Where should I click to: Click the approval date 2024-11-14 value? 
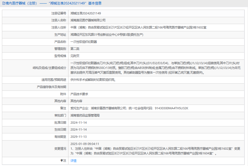coord(79,123)
